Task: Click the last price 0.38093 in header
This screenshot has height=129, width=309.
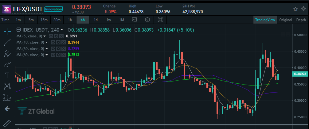Action: click(x=81, y=7)
